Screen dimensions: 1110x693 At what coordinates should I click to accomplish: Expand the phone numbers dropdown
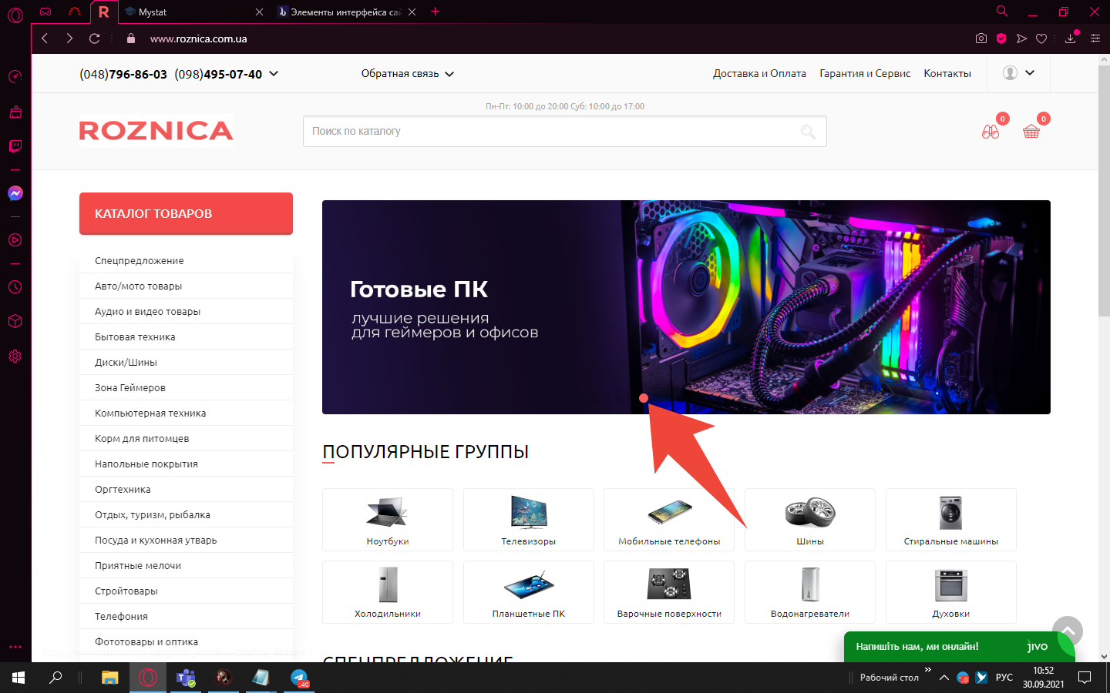(x=274, y=74)
